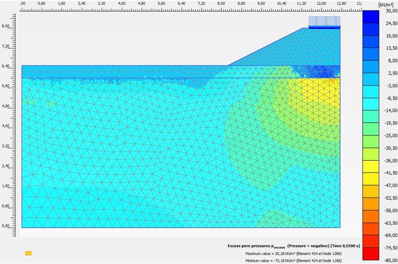
Task: Select the Maximum value = 20,28 kN/m² line
Action: pyautogui.click(x=293, y=254)
